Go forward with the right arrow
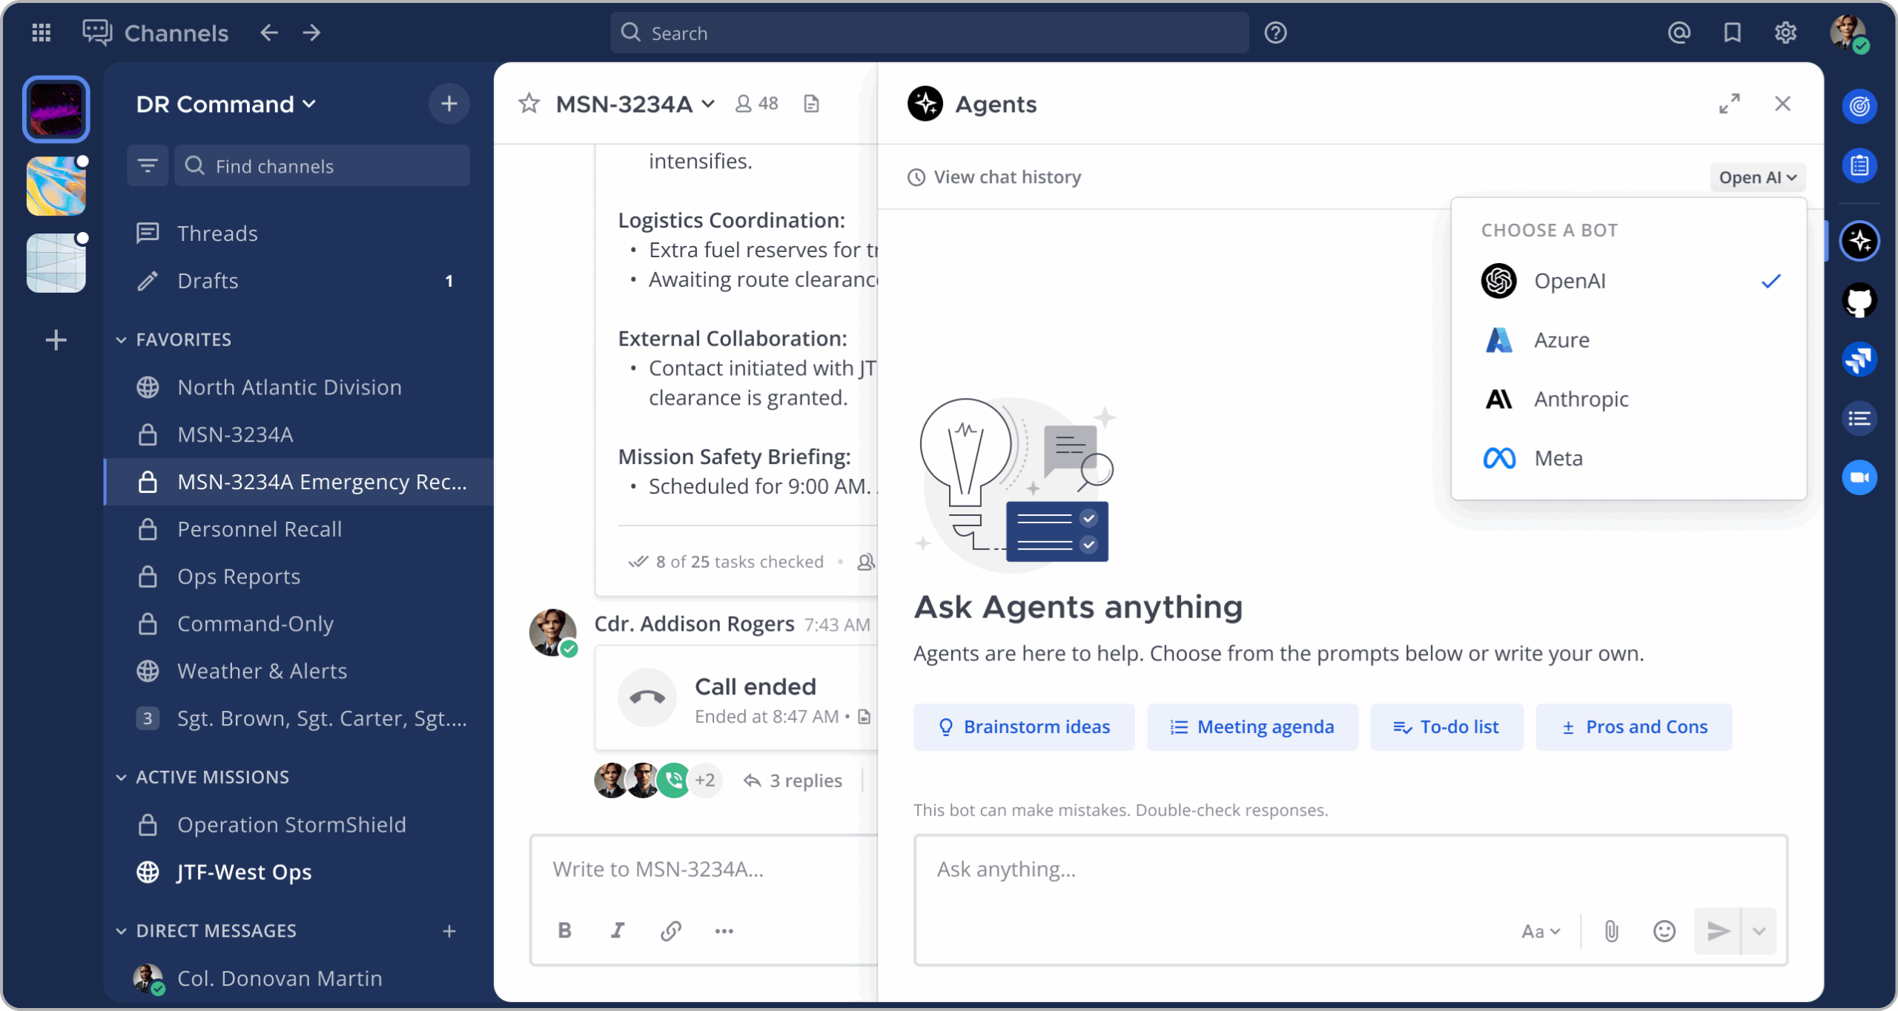Image resolution: width=1898 pixels, height=1011 pixels. coord(312,33)
